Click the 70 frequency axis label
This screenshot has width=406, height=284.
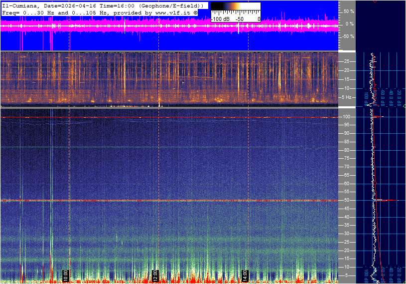coord(346,167)
